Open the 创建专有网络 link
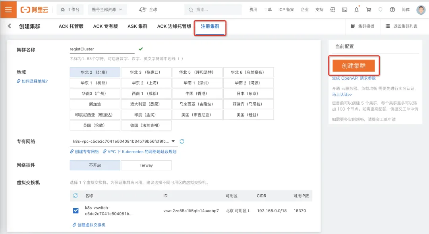Screen dimensions: 429x234 (x=84, y=152)
